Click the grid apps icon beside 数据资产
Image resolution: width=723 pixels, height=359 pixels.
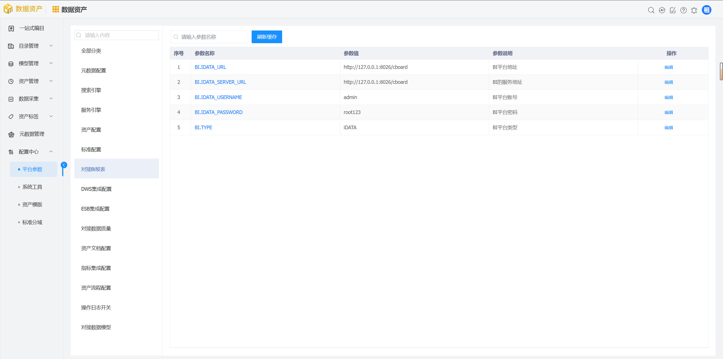point(56,10)
